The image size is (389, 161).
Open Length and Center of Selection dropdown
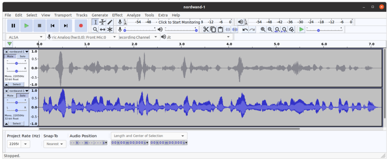tap(149, 136)
